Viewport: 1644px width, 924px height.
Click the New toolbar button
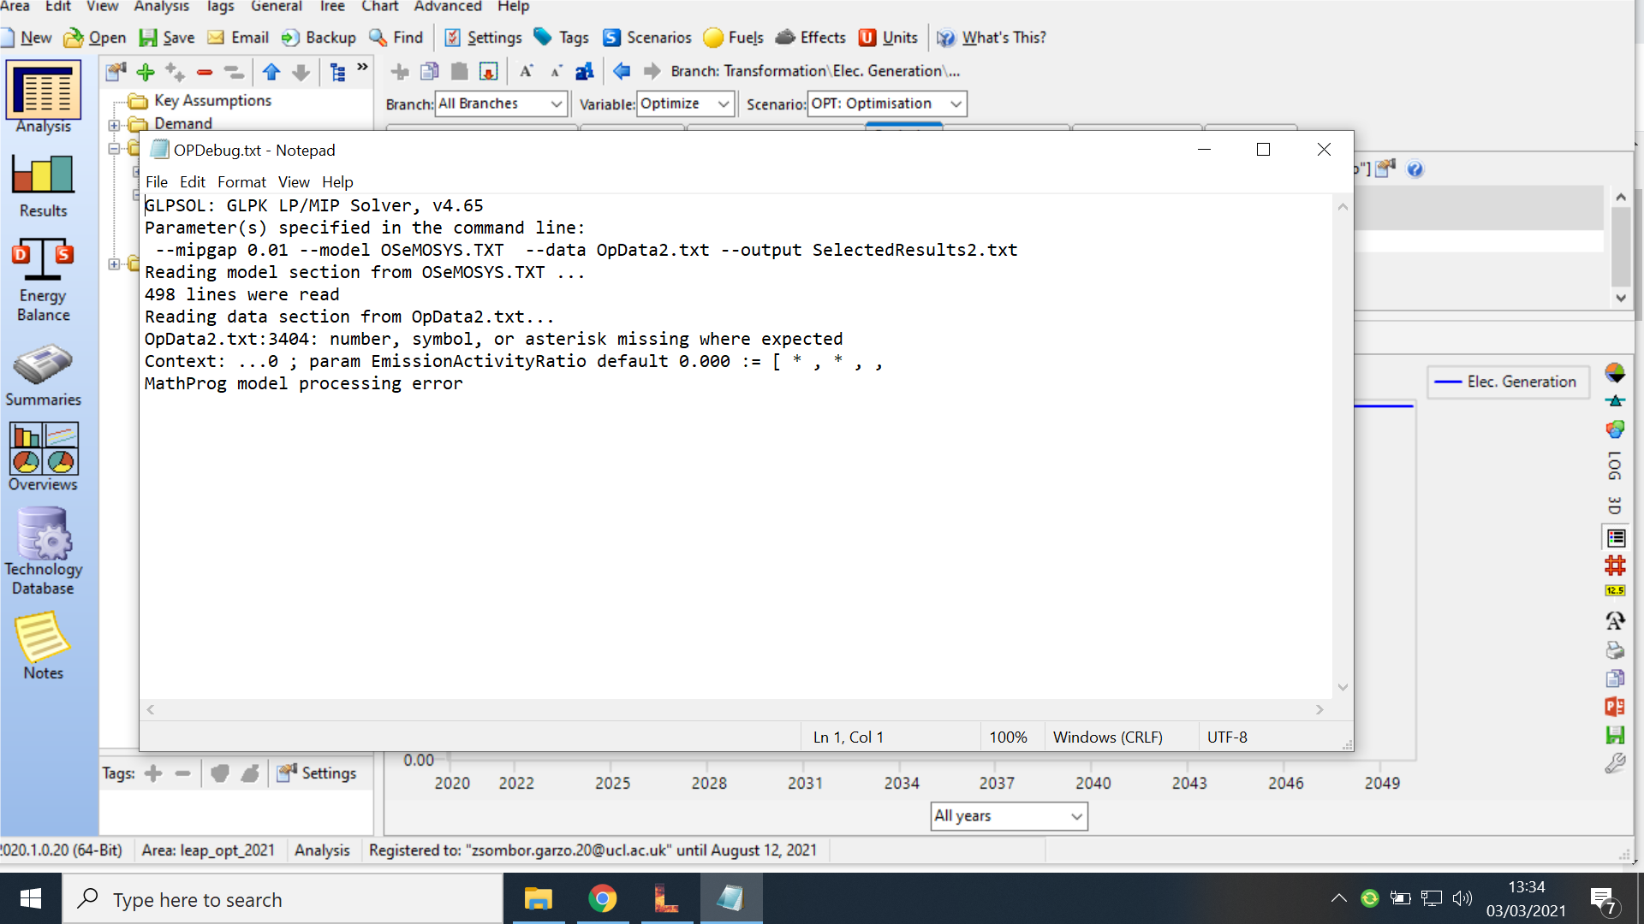click(x=27, y=38)
